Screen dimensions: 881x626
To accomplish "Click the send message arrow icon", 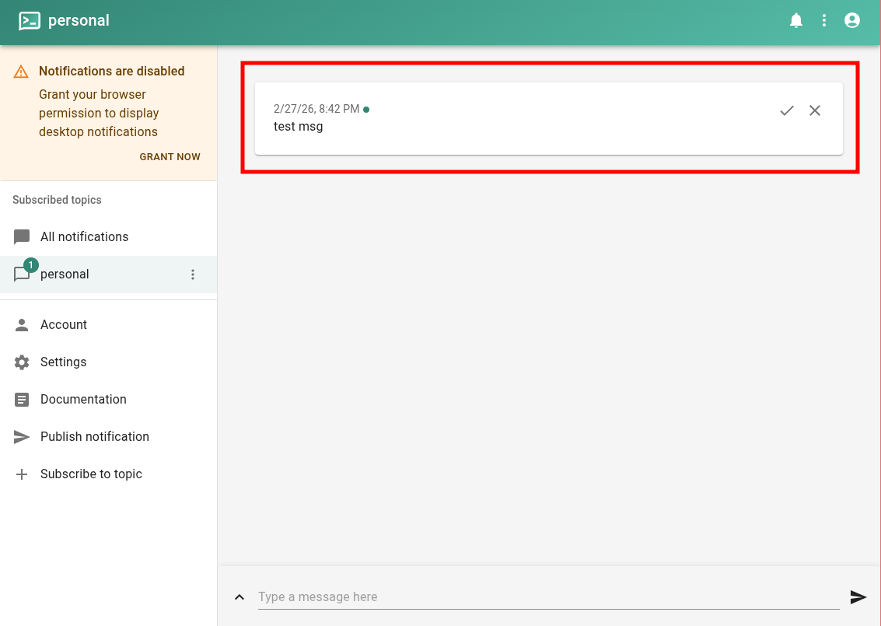I will click(858, 597).
